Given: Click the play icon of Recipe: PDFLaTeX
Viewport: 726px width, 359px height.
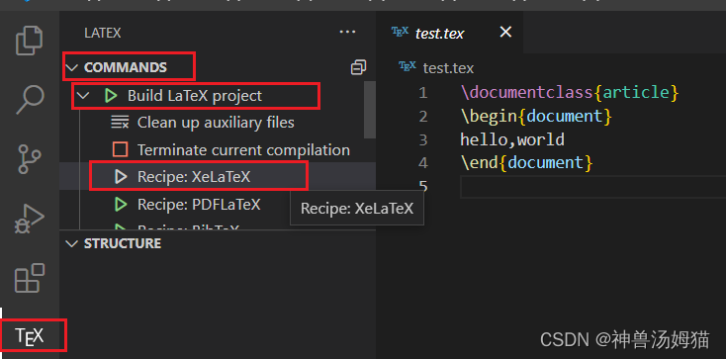Looking at the screenshot, I should (121, 204).
